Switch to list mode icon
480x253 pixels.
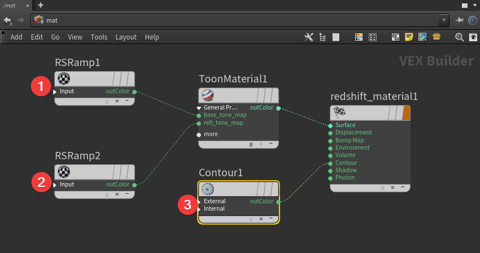tap(336, 37)
